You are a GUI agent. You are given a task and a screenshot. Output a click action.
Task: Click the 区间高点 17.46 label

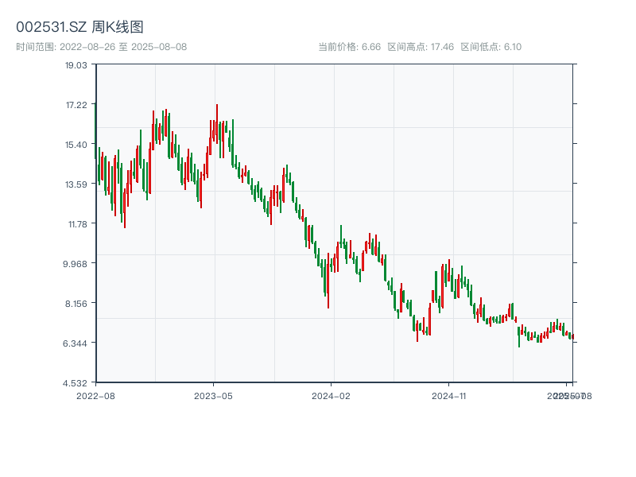click(x=421, y=47)
